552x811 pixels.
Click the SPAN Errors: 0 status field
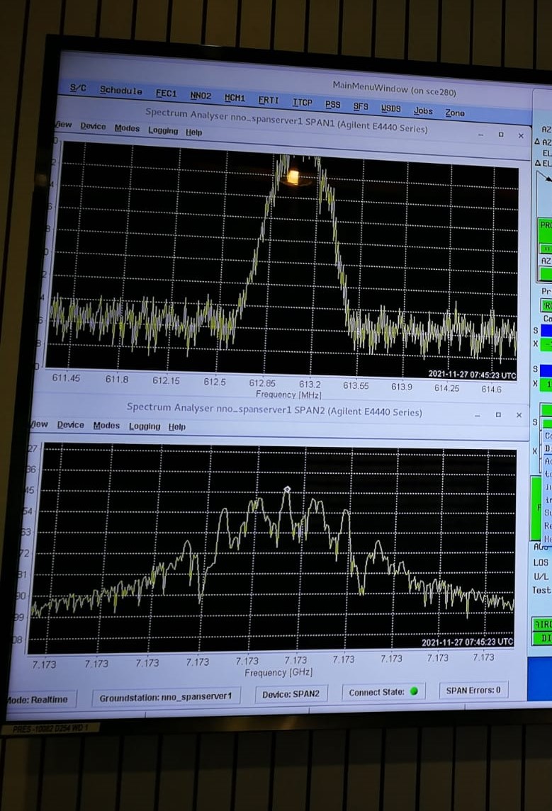473,690
